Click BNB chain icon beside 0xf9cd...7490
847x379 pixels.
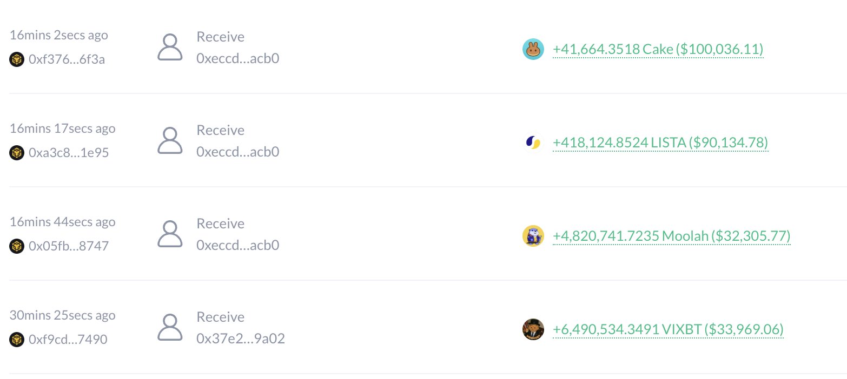tap(17, 340)
